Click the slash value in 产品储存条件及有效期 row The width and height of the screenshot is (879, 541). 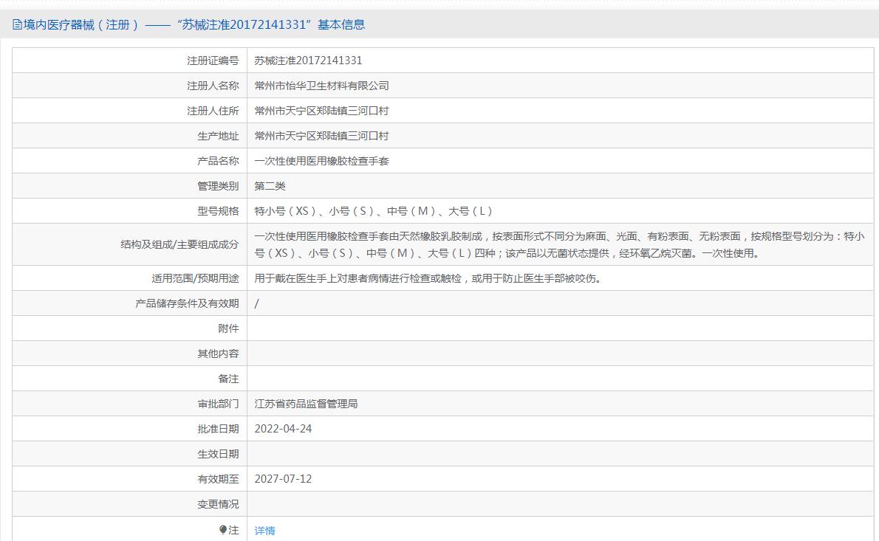pyautogui.click(x=257, y=303)
